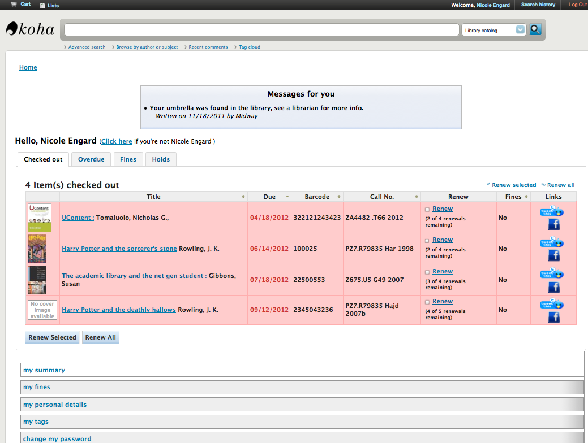Expand my personal details section

[55, 405]
